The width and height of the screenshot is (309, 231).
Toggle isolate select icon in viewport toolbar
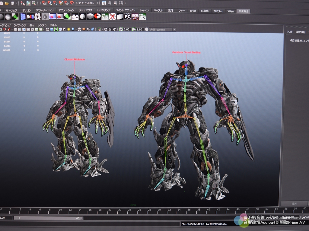click(x=99, y=29)
